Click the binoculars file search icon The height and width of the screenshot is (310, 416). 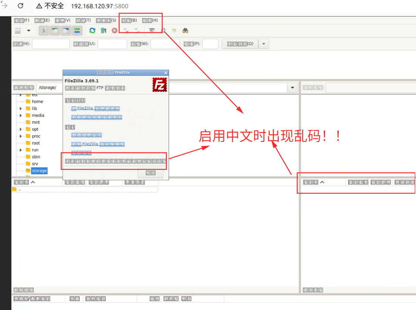click(185, 31)
